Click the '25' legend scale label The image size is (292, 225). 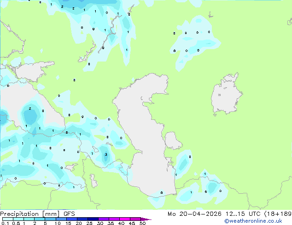(89, 223)
